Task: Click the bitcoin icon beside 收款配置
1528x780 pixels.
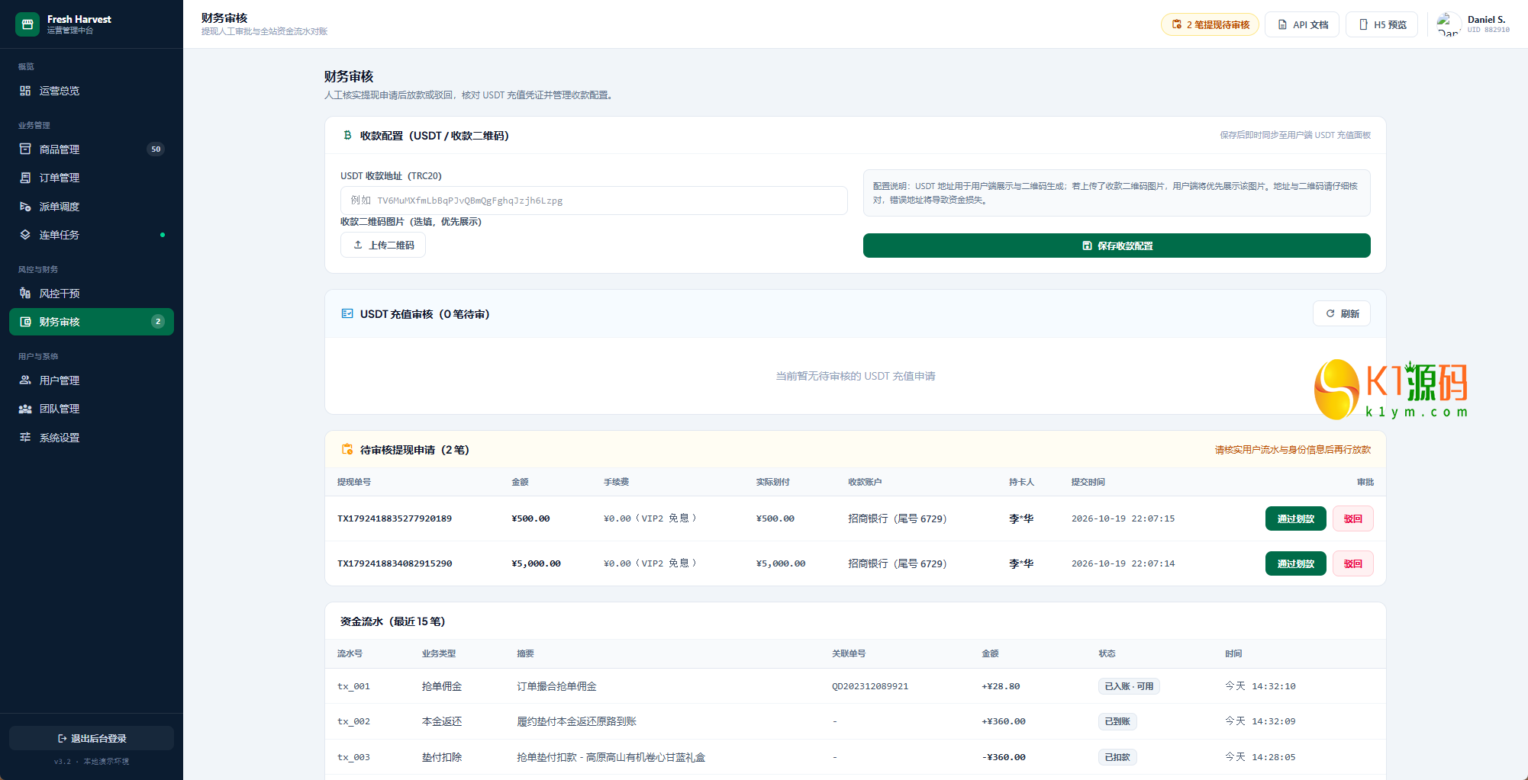Action: click(x=347, y=135)
